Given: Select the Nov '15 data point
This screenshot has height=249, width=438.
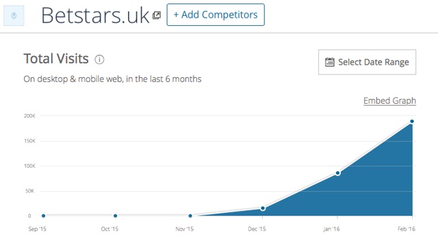Looking at the screenshot, I should point(190,216).
